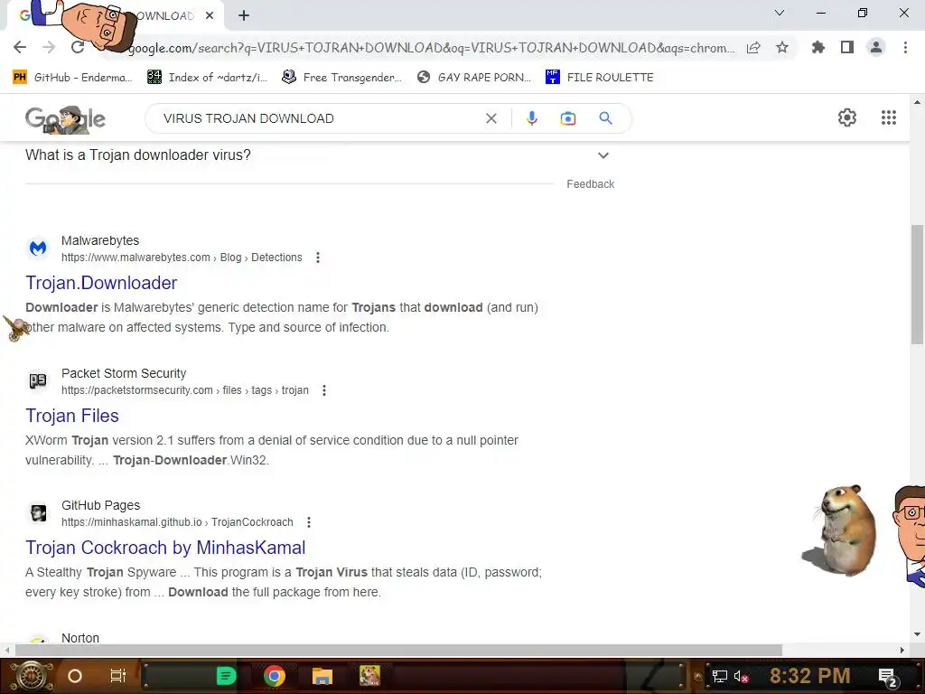Open the 8:32 PM clock
Image resolution: width=925 pixels, height=694 pixels.
[810, 676]
